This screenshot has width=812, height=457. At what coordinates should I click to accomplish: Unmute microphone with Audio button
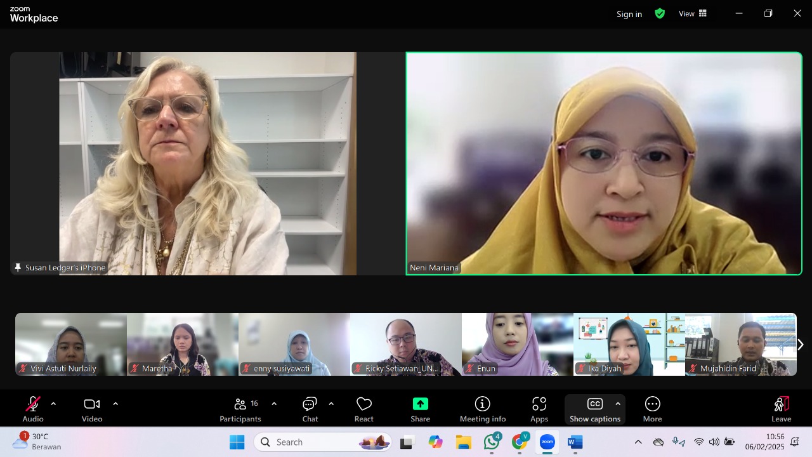tap(33, 409)
